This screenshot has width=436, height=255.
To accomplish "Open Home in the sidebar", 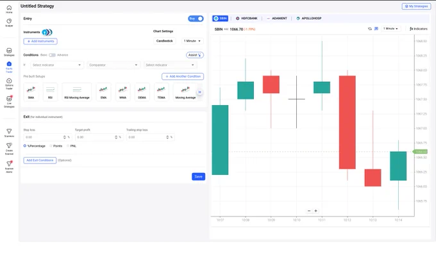I will (9, 9).
